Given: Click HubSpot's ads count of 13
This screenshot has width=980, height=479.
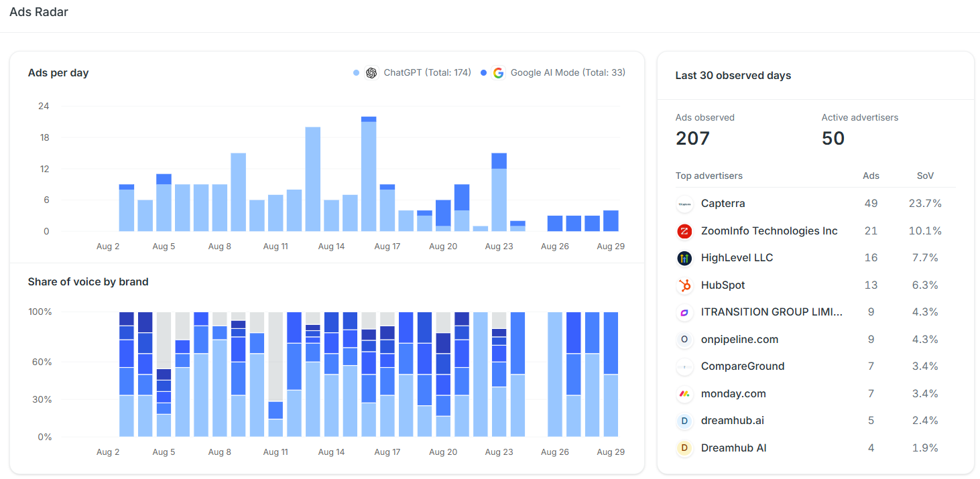Looking at the screenshot, I should 871,285.
